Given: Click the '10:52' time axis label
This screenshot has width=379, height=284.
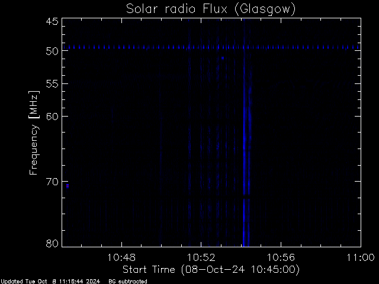Looking at the screenshot, I should coord(201,257).
